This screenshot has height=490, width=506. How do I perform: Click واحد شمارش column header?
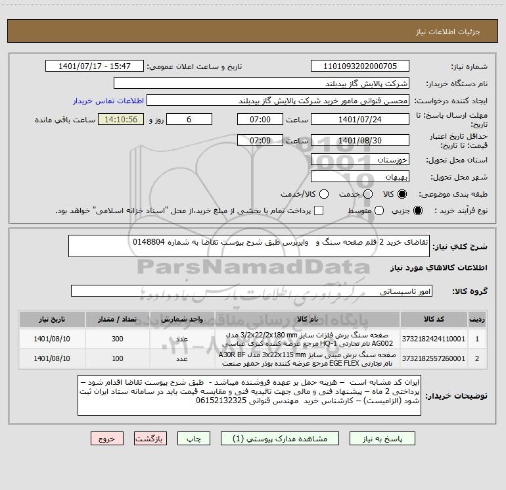[x=182, y=320]
